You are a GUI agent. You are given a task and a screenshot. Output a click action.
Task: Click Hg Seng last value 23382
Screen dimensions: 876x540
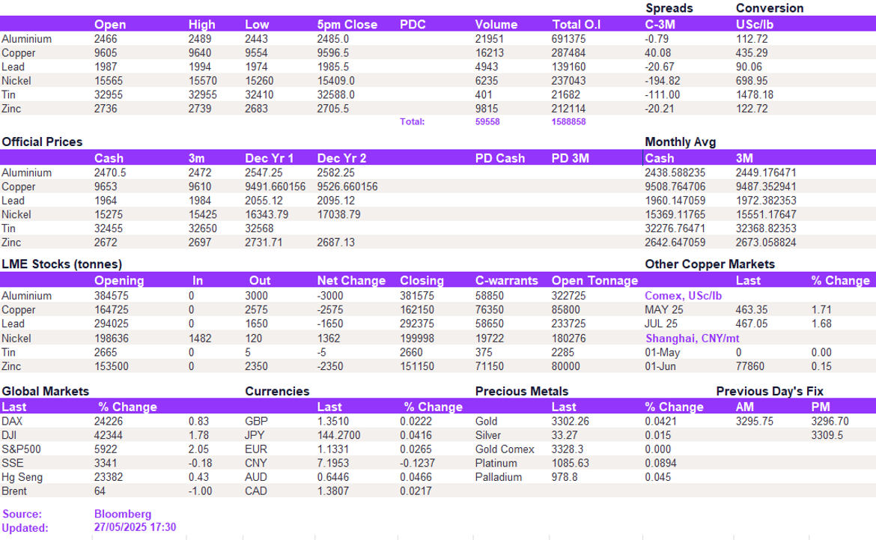pyautogui.click(x=109, y=477)
